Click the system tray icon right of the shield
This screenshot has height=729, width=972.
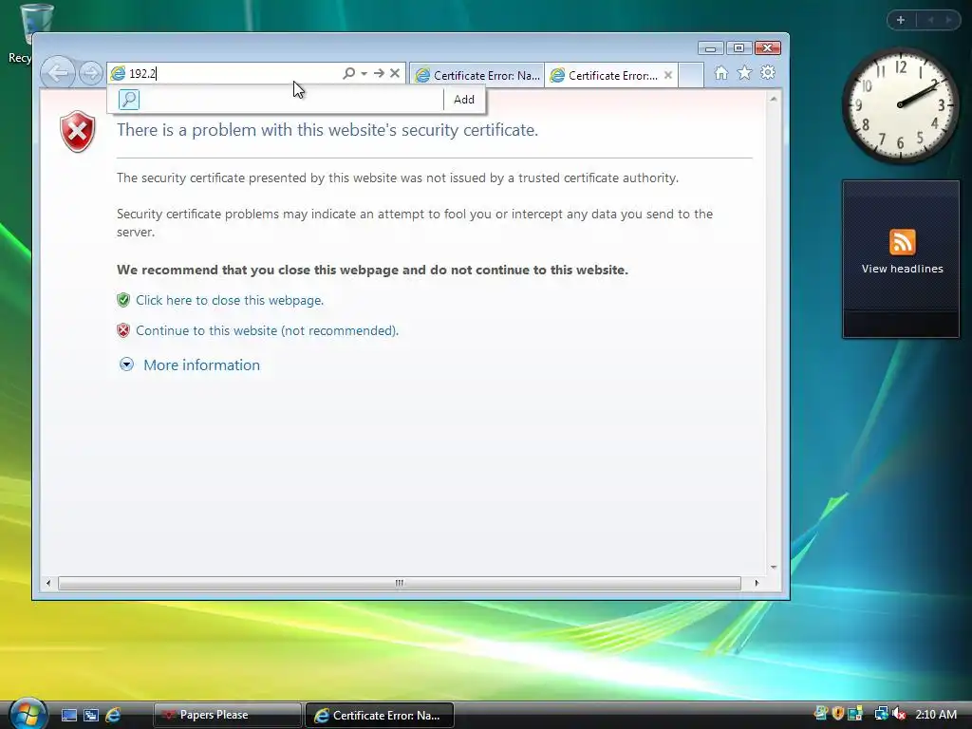(x=855, y=714)
